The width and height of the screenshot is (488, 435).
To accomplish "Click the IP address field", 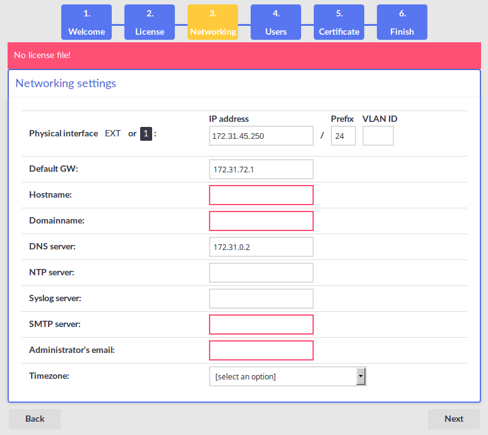I will point(261,136).
